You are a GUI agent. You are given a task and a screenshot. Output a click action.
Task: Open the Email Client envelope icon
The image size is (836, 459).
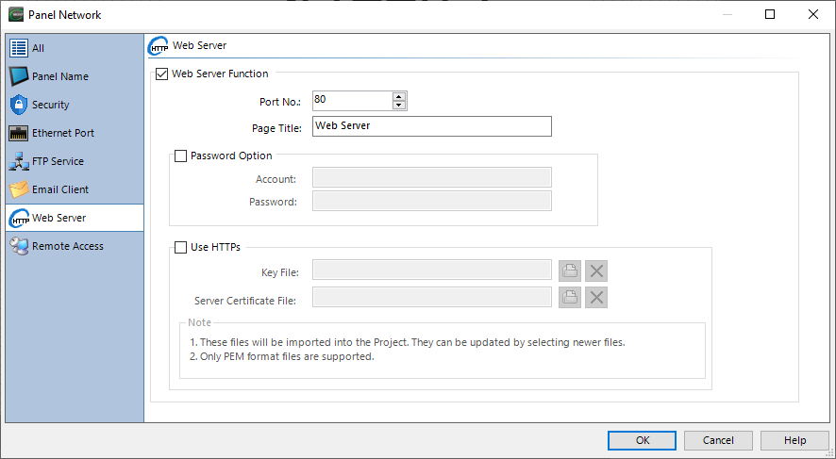[18, 189]
